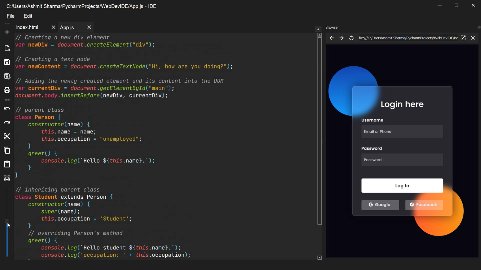
Task: Paste from clipboard using the paste icon
Action: 7,164
